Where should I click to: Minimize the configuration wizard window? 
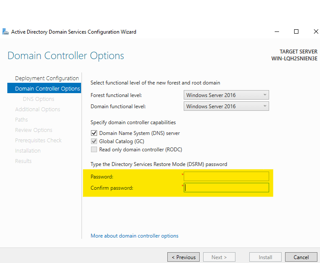click(x=277, y=31)
